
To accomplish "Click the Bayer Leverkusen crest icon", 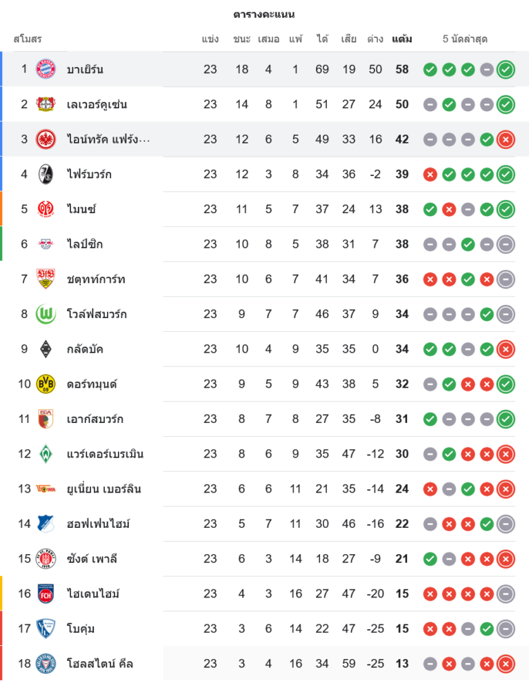I will [46, 104].
